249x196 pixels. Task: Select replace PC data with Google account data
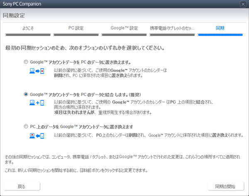click(x=26, y=126)
